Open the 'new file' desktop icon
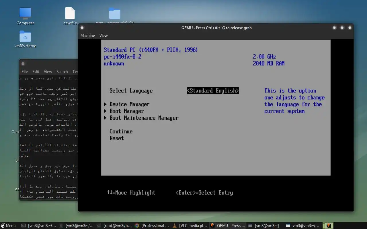This screenshot has height=229, width=367. coord(70,16)
